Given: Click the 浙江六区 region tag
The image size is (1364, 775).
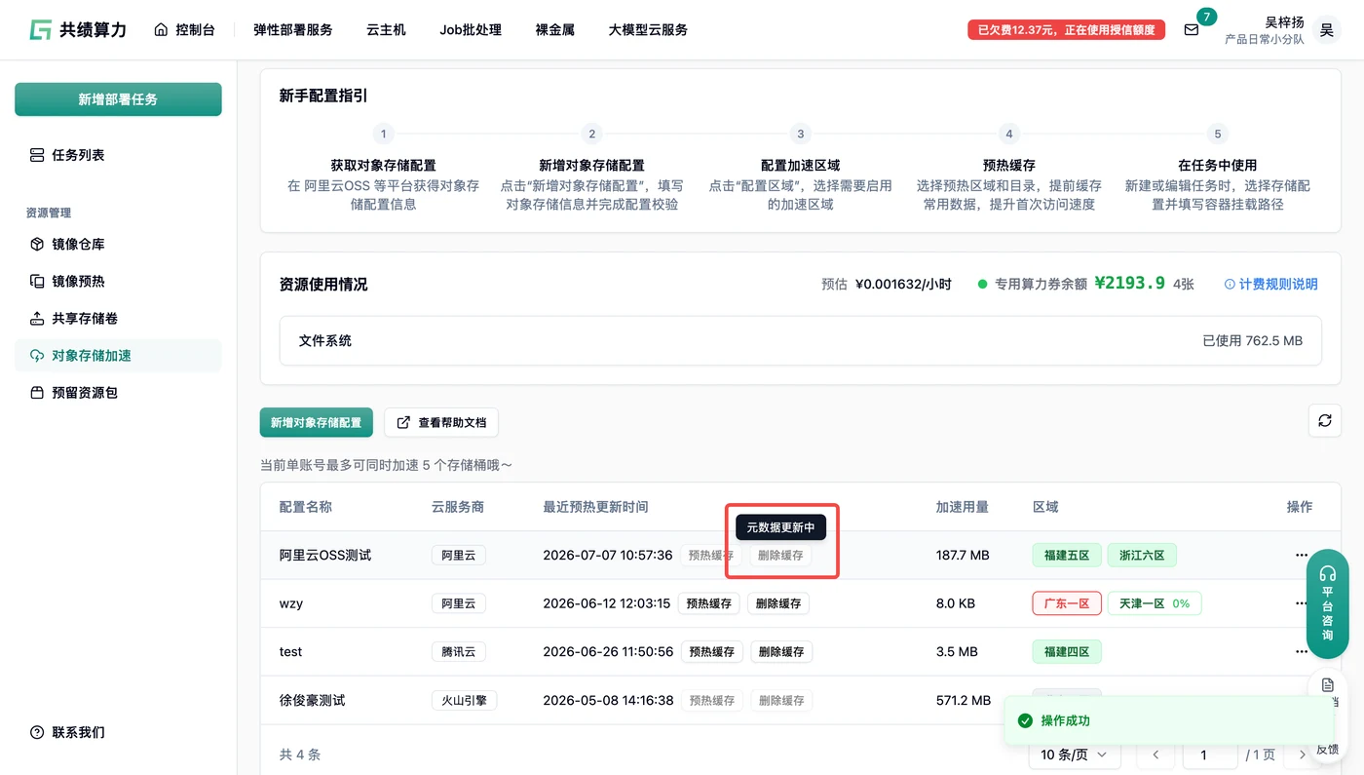Looking at the screenshot, I should click(x=1142, y=555).
